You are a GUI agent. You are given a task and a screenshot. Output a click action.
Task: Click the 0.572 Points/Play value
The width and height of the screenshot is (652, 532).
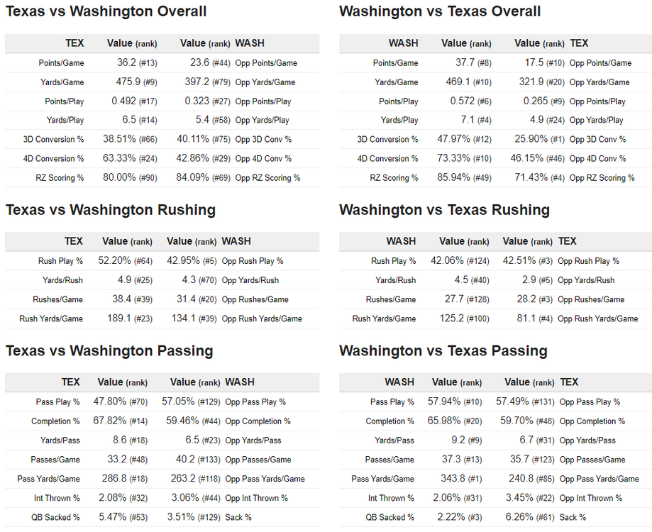click(462, 101)
